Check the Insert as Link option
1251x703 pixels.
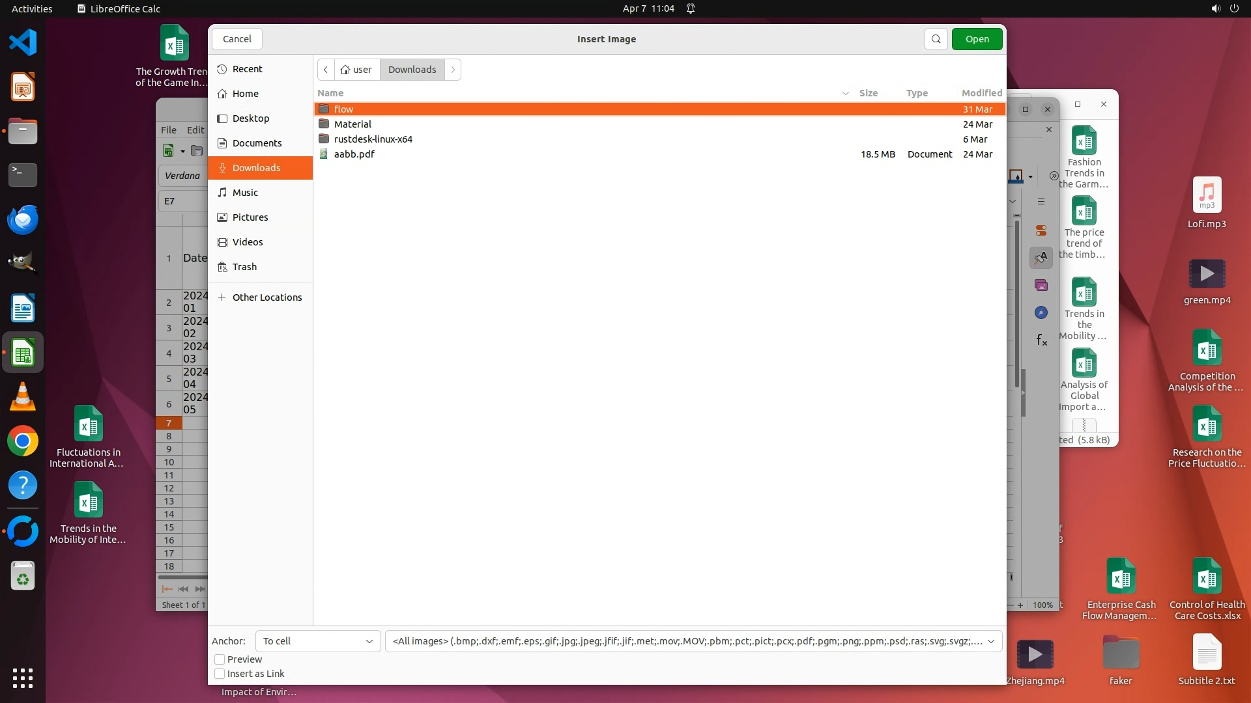point(220,674)
